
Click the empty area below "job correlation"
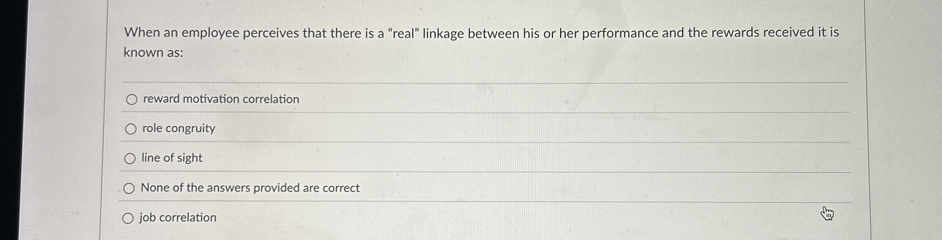click(343, 234)
